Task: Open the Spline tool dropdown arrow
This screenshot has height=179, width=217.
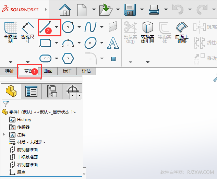Action: point(102,27)
